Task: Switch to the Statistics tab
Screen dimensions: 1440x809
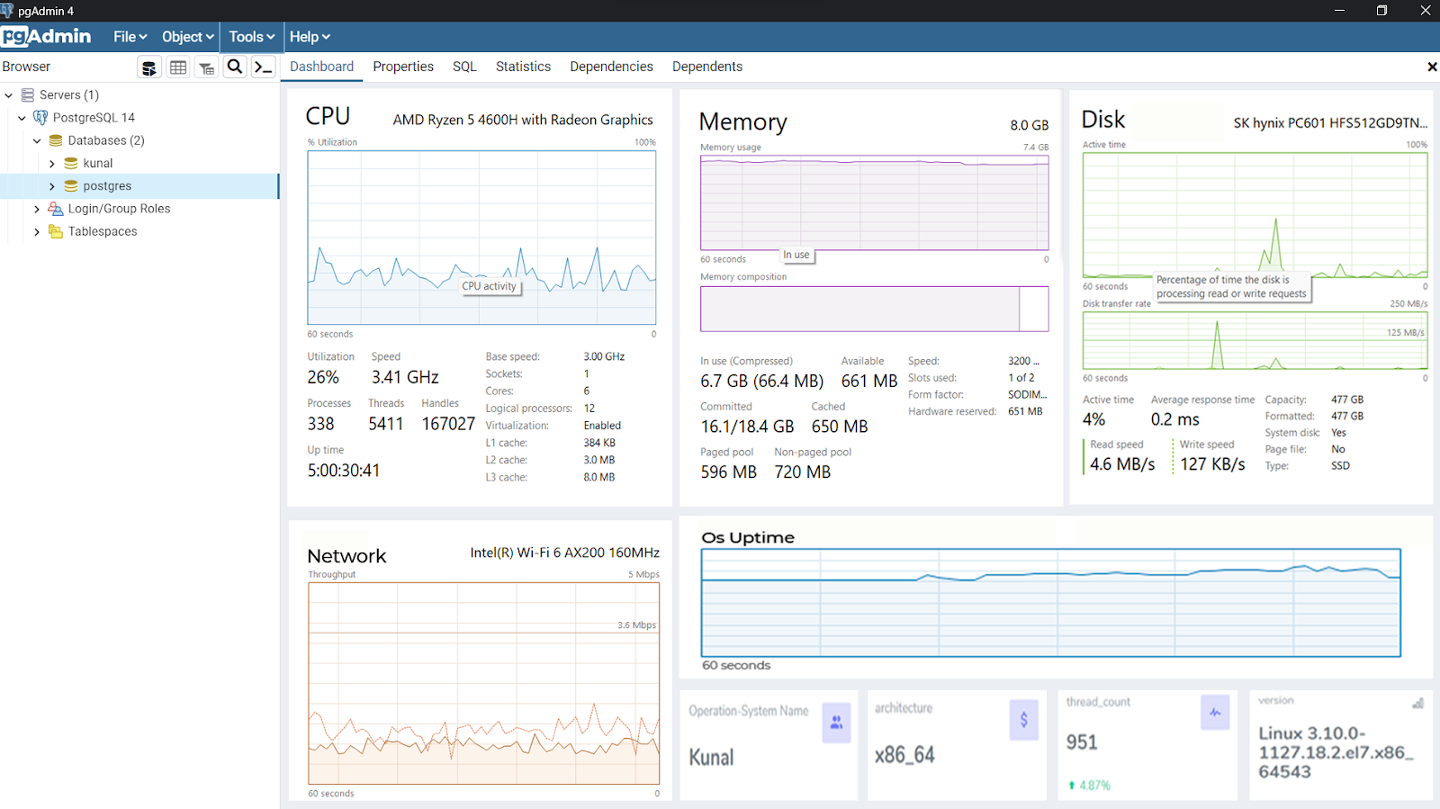Action: click(x=523, y=67)
